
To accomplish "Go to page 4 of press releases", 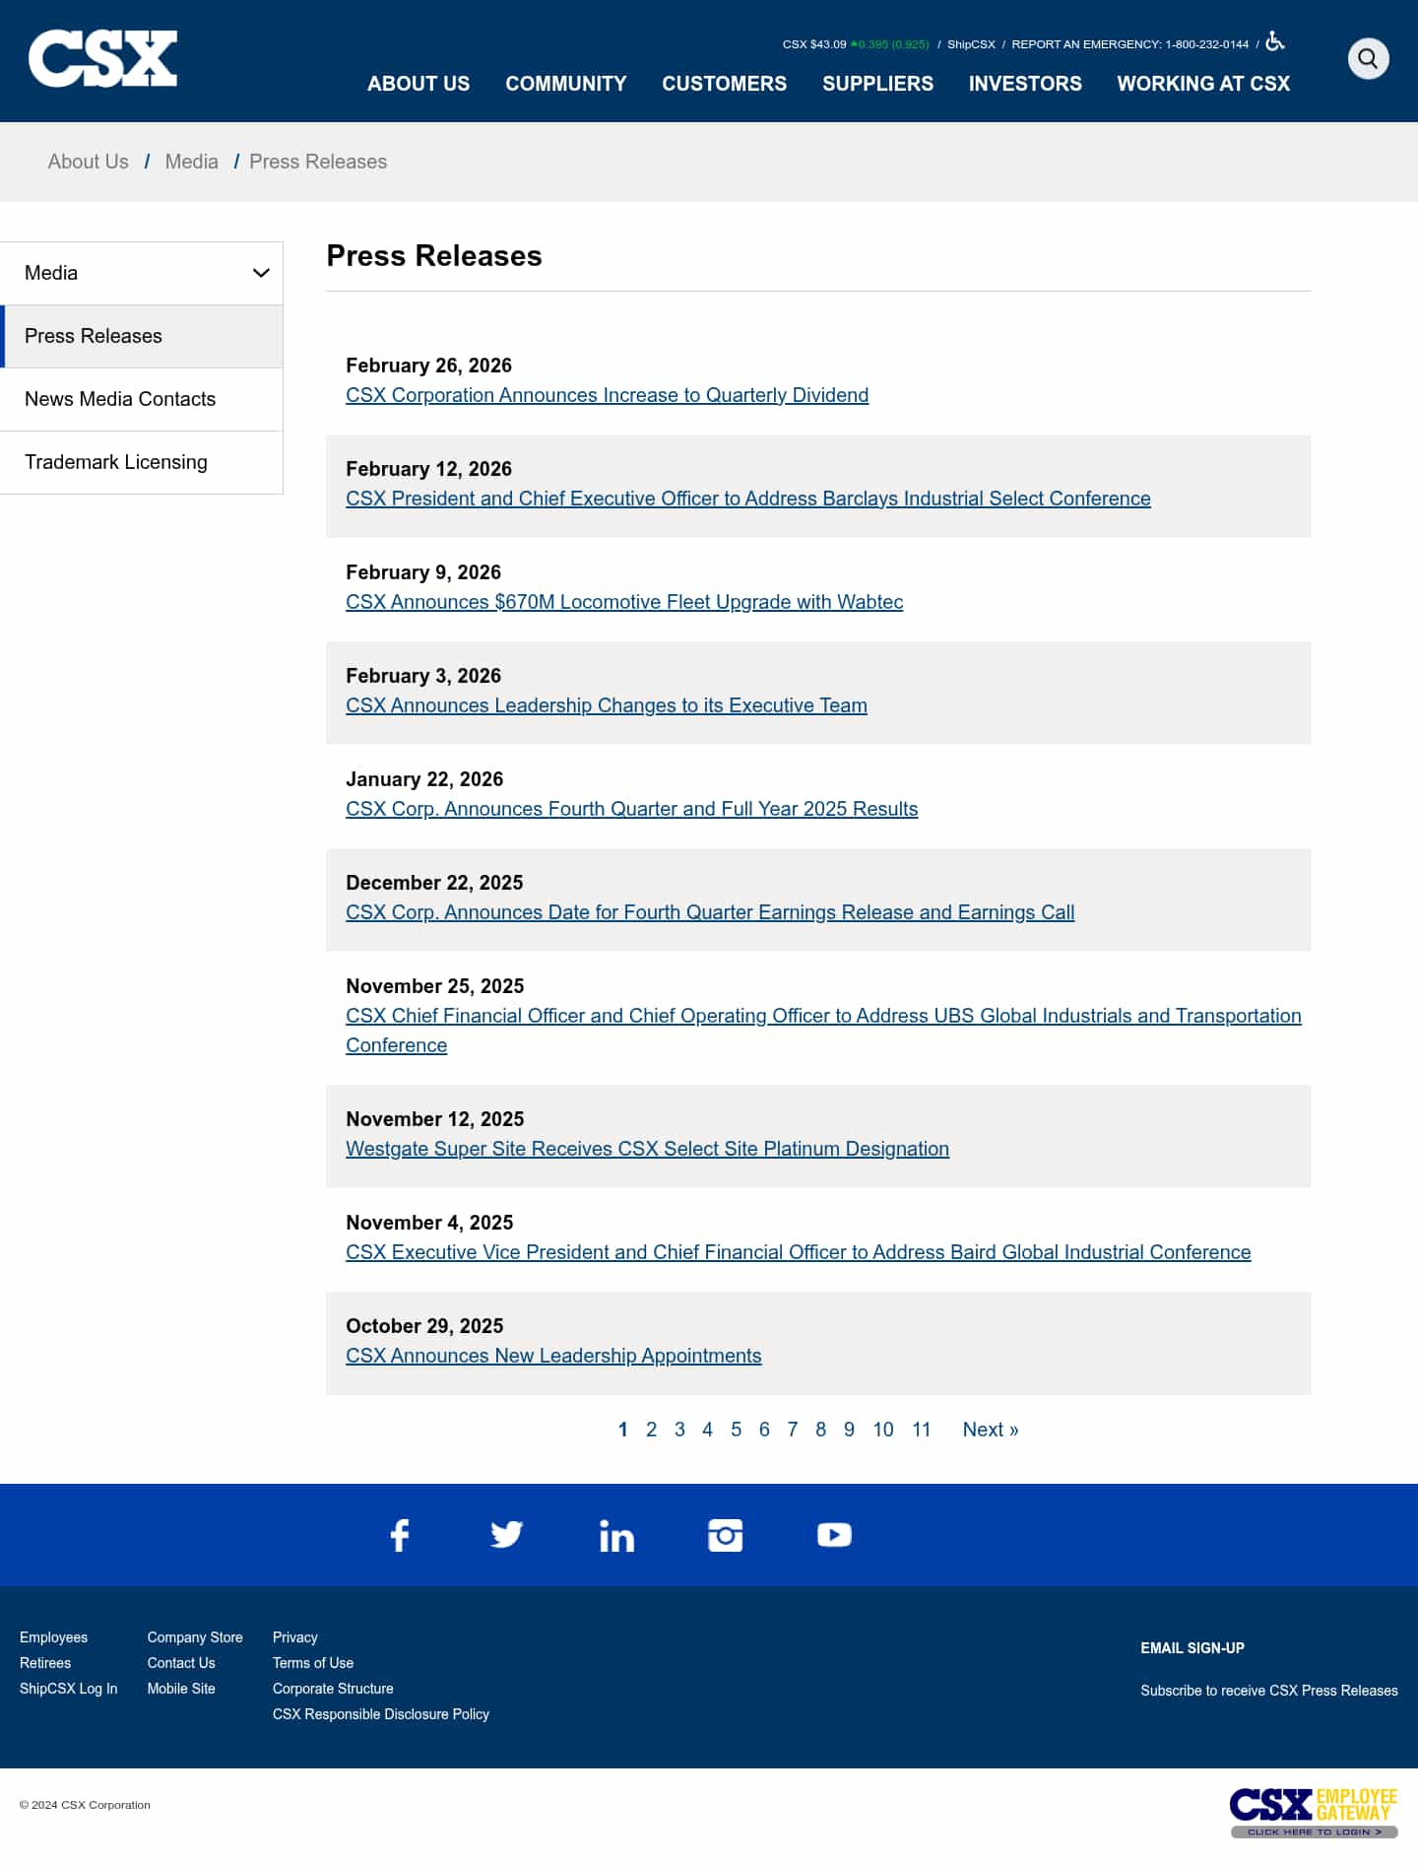I will pyautogui.click(x=707, y=1430).
